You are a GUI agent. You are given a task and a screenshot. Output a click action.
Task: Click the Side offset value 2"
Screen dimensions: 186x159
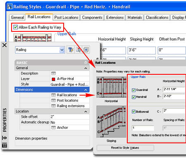point(69,117)
